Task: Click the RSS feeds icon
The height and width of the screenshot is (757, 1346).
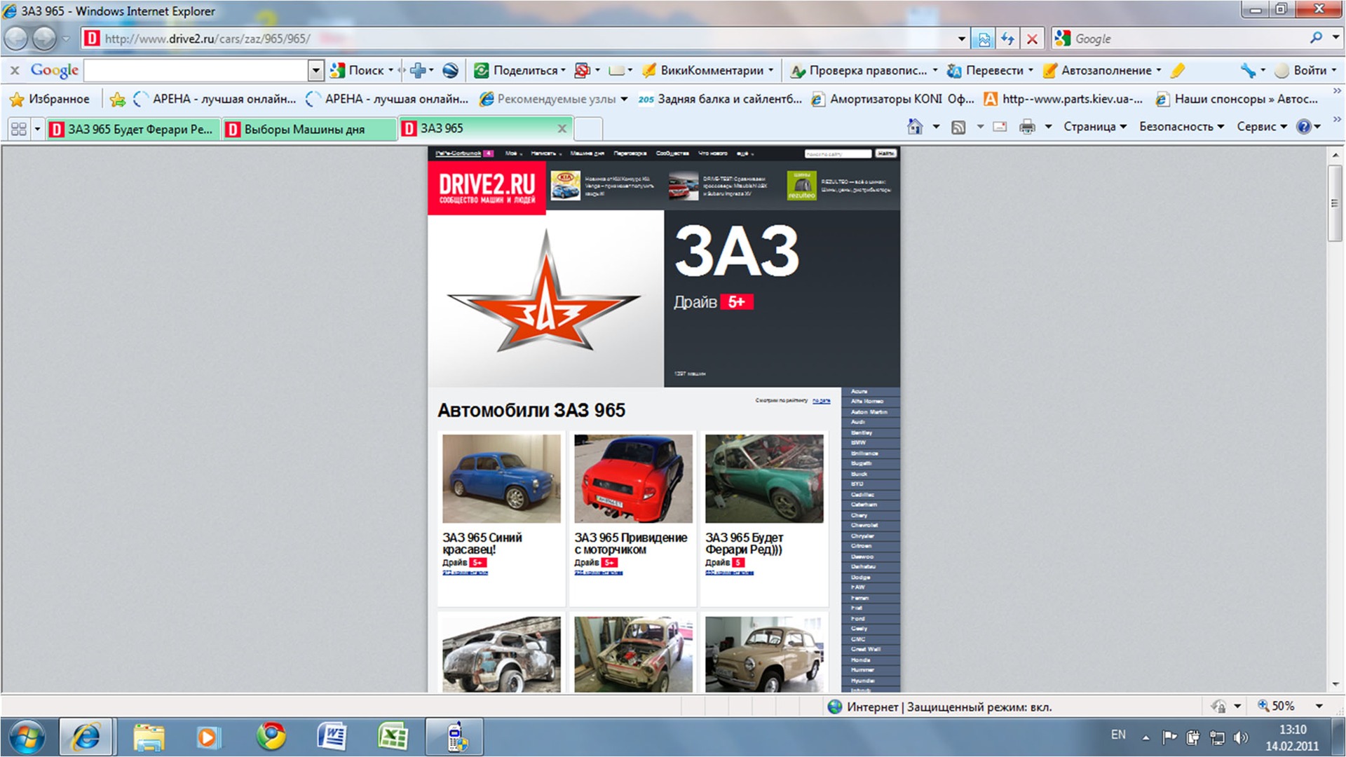Action: point(958,127)
